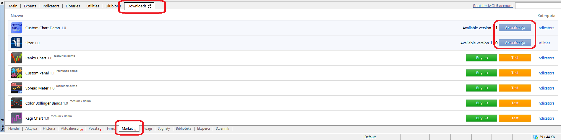This screenshot has height=140, width=561.
Task: Click the Spread Meter ask/bid icon
Action: tap(17, 88)
